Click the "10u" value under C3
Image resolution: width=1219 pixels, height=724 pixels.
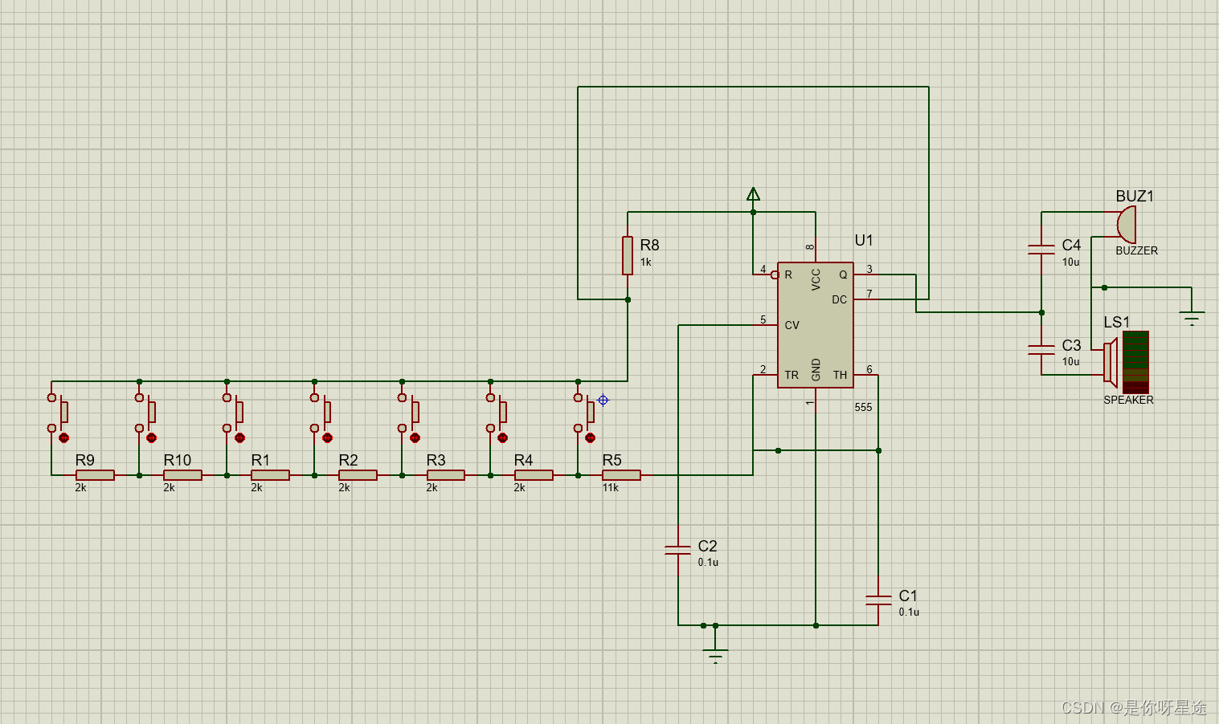tap(1071, 362)
